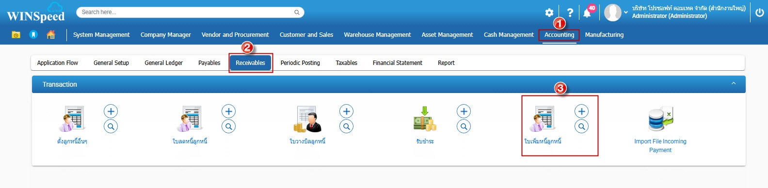Viewport: 768px width, 188px height.
Task: Click the Import File database icon
Action: pyautogui.click(x=661, y=119)
